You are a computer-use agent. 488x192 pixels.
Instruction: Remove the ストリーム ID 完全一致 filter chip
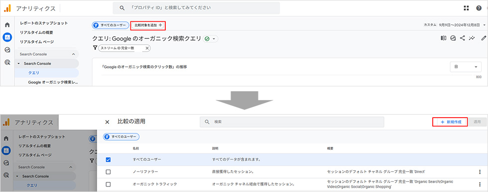(x=147, y=48)
